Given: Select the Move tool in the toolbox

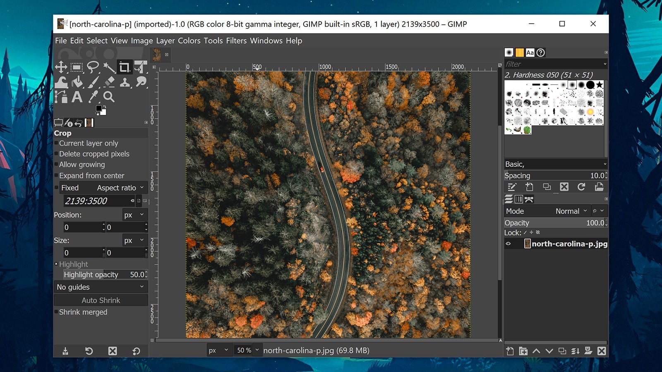Looking at the screenshot, I should coord(61,67).
